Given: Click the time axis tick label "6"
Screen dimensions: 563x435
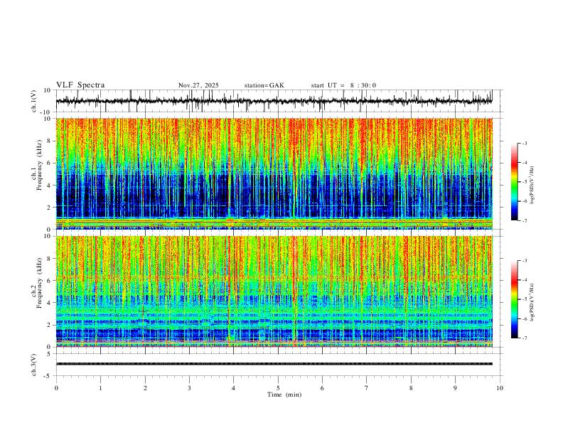Looking at the screenshot, I should pos(323,388).
